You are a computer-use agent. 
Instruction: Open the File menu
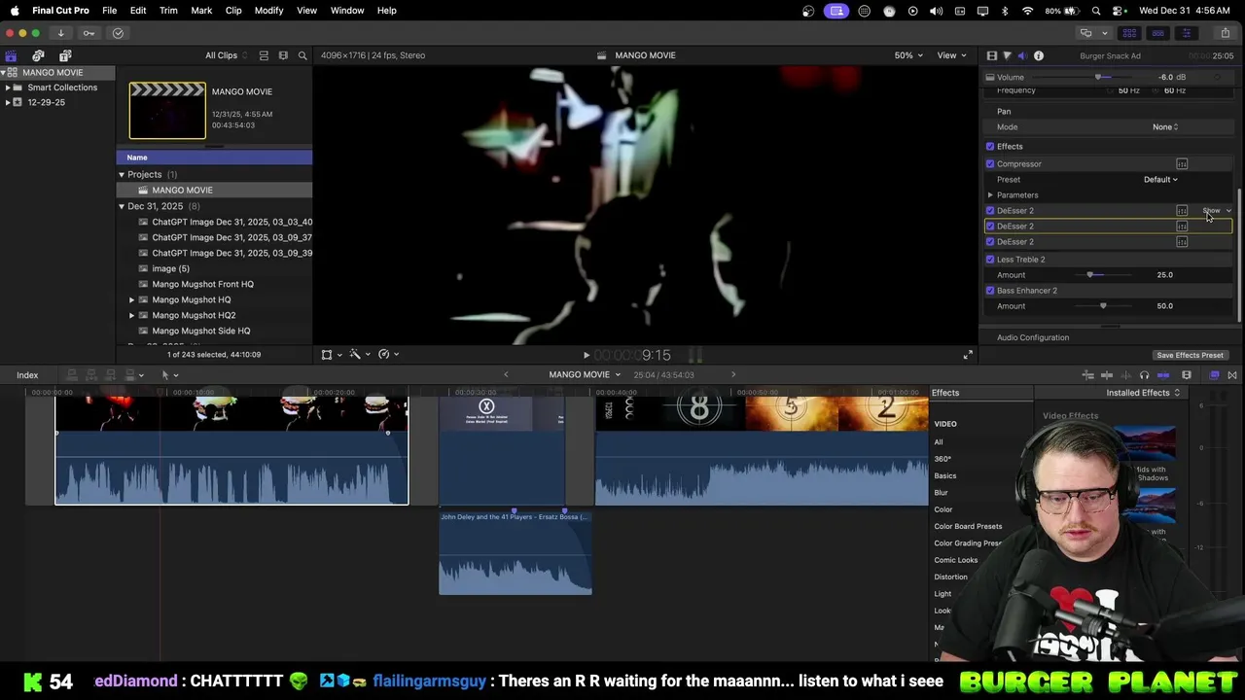[x=109, y=11]
